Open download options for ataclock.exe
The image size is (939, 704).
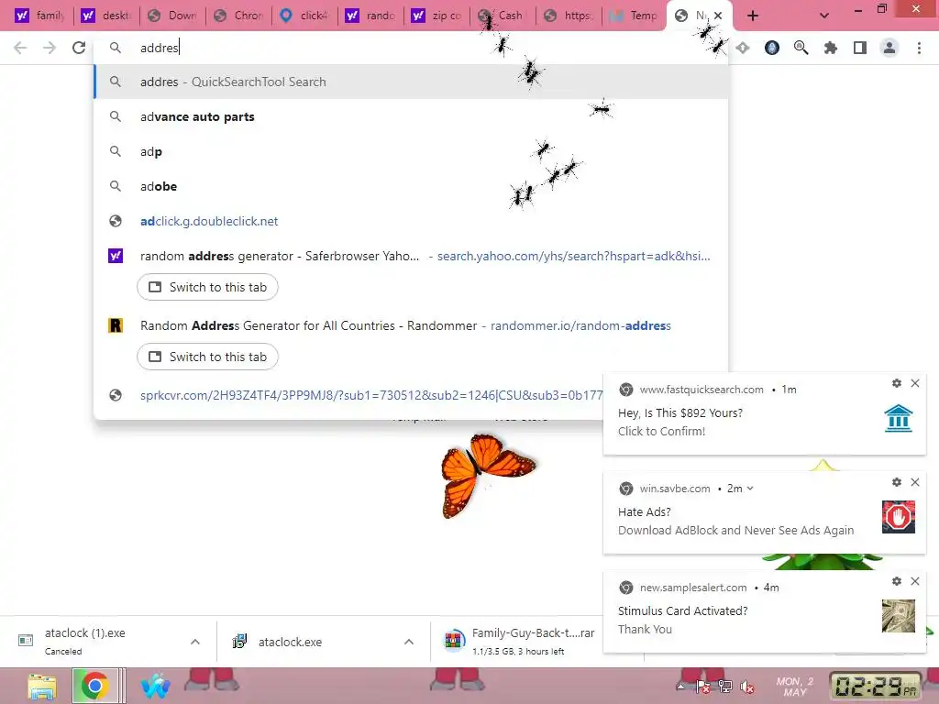pos(409,642)
